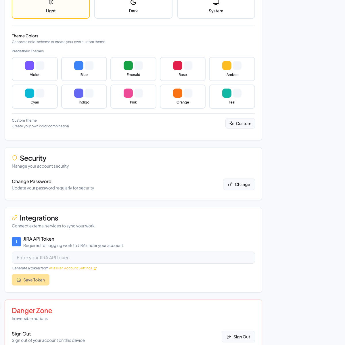Screen dimensions: 345x345
Task: Choose the Orange theme swatch
Action: click(183, 97)
